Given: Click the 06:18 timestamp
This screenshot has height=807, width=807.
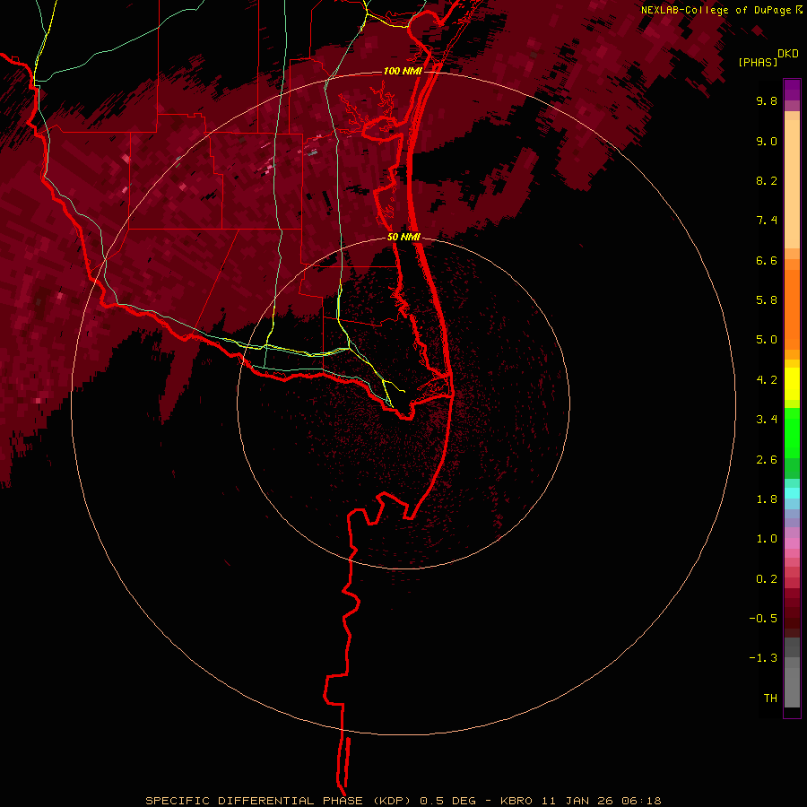Looking at the screenshot, I should (641, 801).
